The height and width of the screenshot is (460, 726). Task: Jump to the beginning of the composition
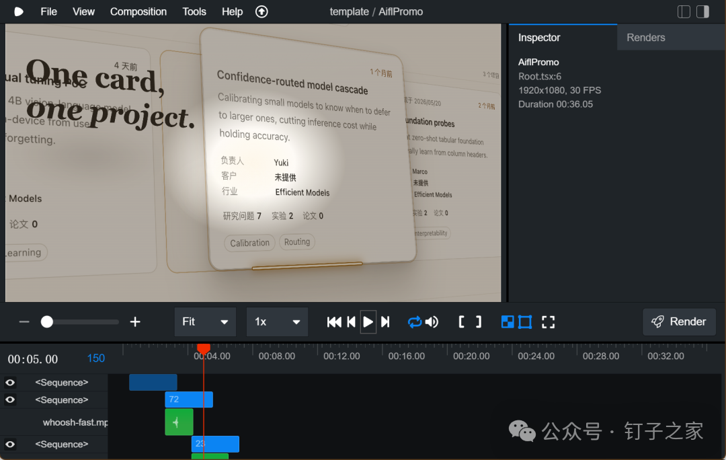tap(334, 322)
